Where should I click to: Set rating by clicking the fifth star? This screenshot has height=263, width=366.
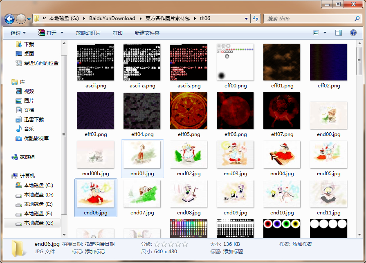click(185, 244)
